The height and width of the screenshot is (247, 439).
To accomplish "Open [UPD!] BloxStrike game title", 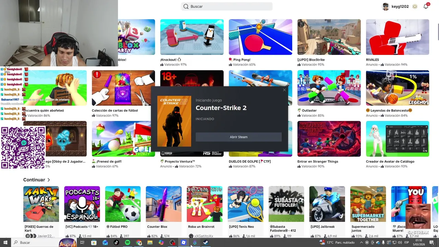I will 311,60.
